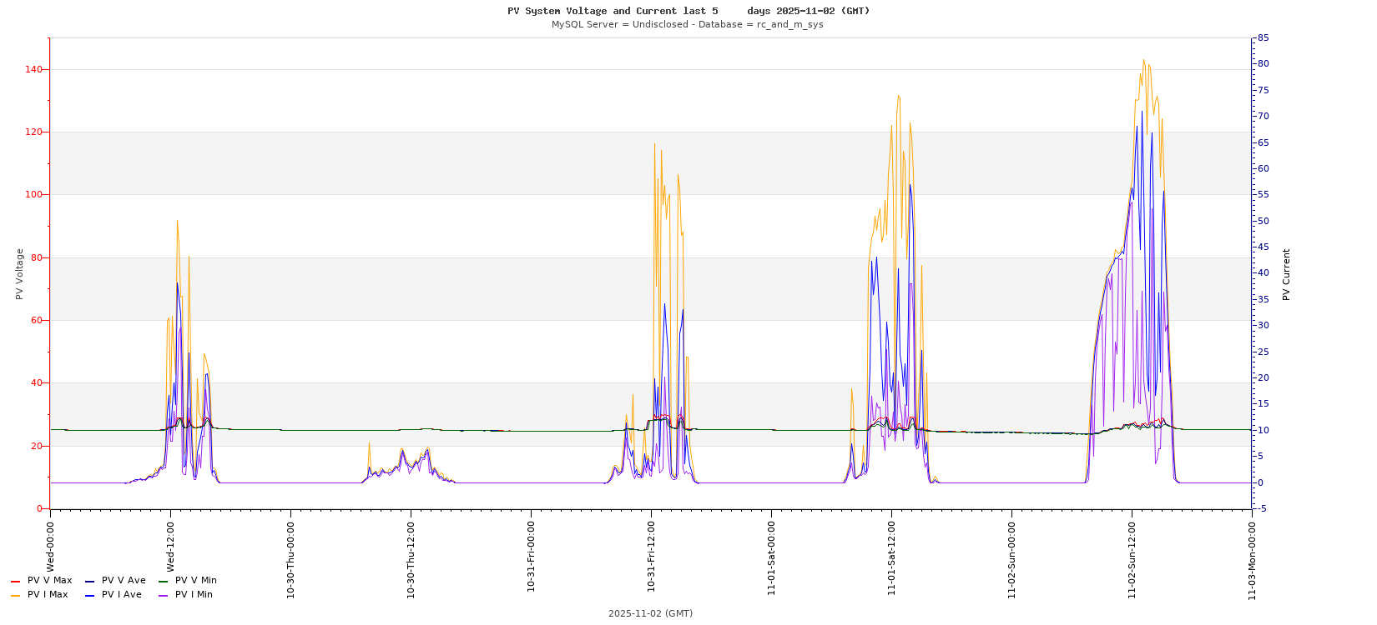Select the PV I Min legend label
The height and width of the screenshot is (625, 1377).
(x=194, y=595)
